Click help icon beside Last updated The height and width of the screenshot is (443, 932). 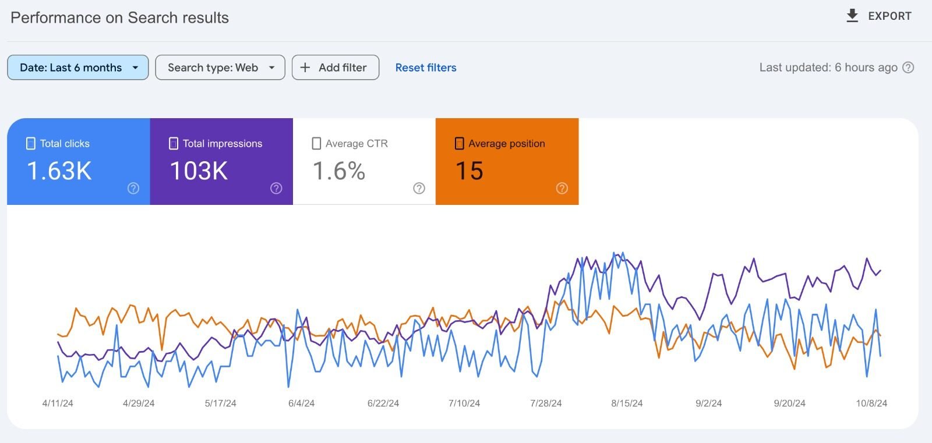(908, 68)
